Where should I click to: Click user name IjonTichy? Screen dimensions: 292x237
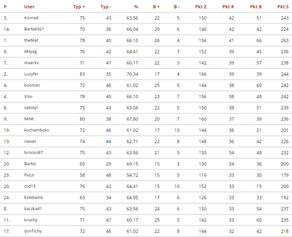[x=33, y=231]
